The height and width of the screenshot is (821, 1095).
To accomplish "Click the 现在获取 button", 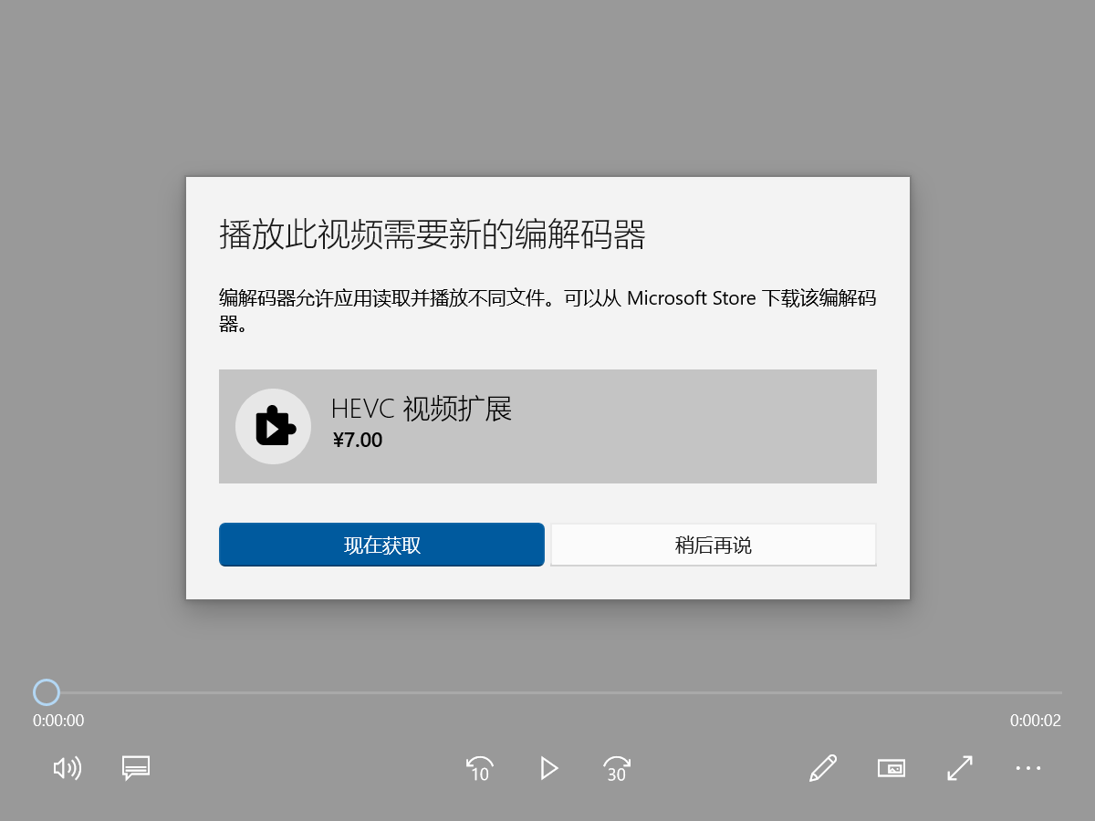I will [x=381, y=545].
